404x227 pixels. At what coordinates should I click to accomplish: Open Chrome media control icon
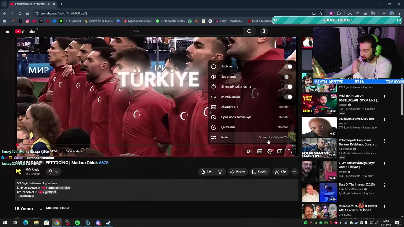(384, 13)
